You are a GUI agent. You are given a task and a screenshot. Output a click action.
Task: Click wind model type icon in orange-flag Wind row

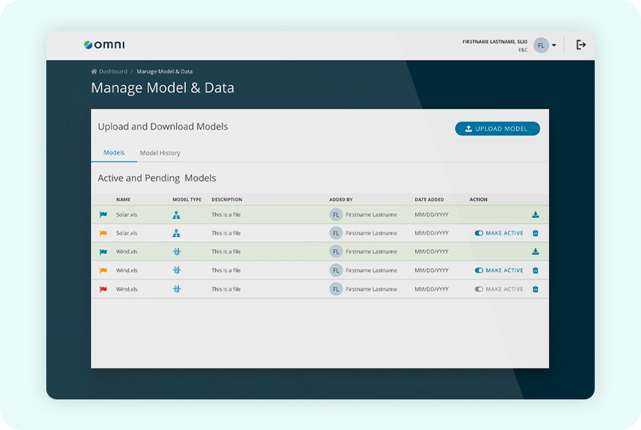click(x=177, y=271)
